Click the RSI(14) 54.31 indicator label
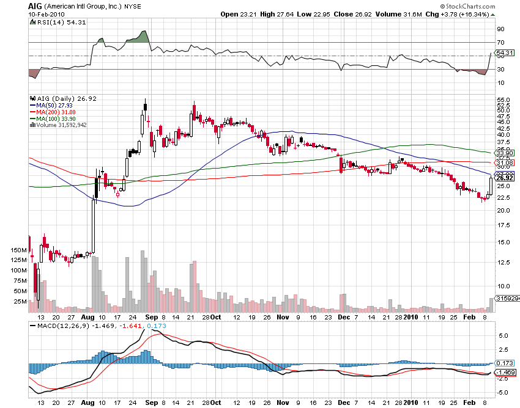The width and height of the screenshot is (520, 408). pyautogui.click(x=61, y=22)
